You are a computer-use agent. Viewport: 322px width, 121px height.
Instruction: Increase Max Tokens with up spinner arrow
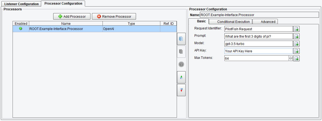coord(291,57)
